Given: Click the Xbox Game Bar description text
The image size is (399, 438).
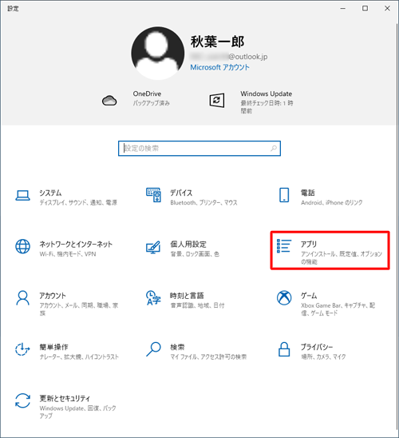Looking at the screenshot, I should (x=338, y=309).
